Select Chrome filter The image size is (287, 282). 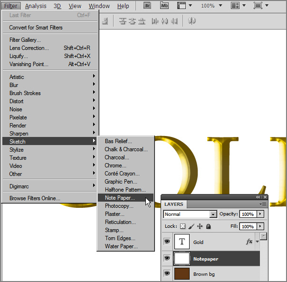coord(125,165)
